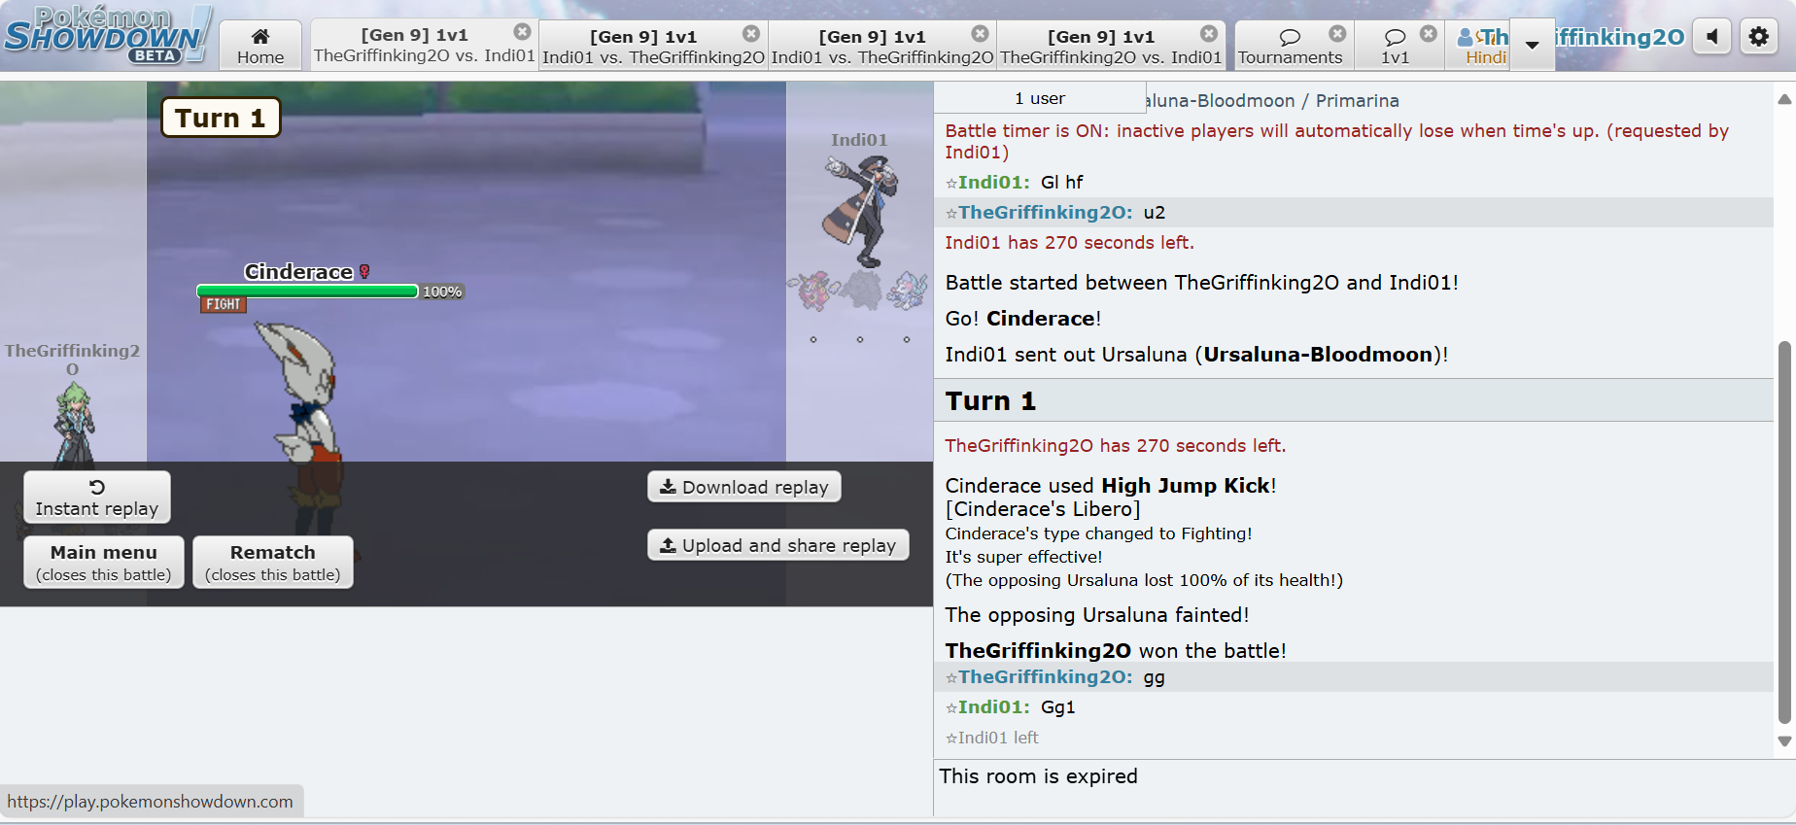Viewport: 1796px width, 825px height.
Task: Open the username menu in the header
Action: pos(1620,37)
